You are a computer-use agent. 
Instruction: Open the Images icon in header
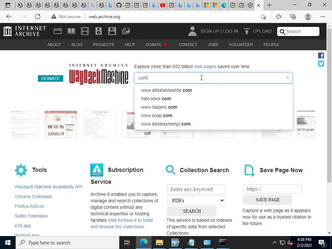coord(126,31)
